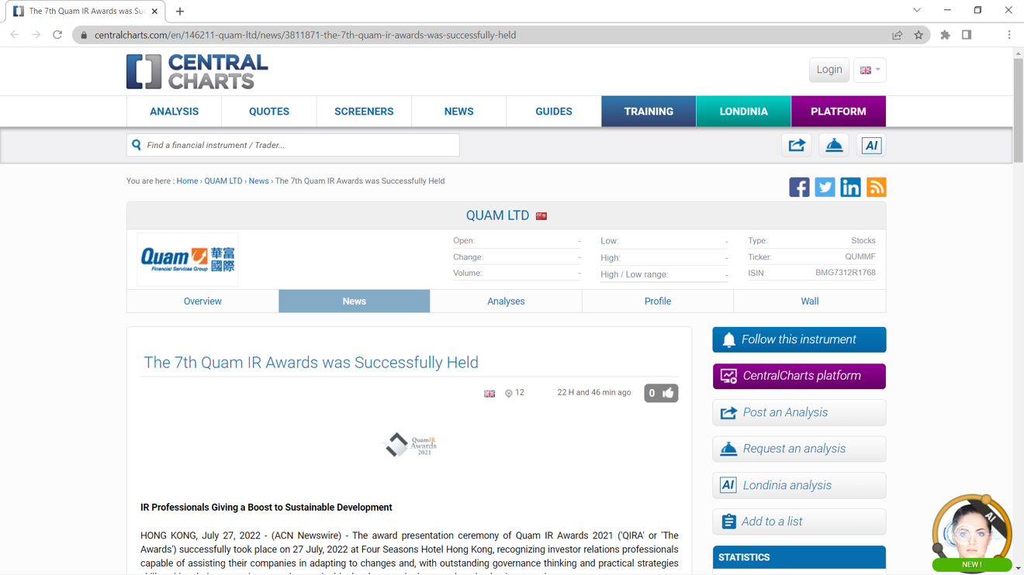Click Post an Analysis button
The image size is (1024, 575).
(x=799, y=412)
